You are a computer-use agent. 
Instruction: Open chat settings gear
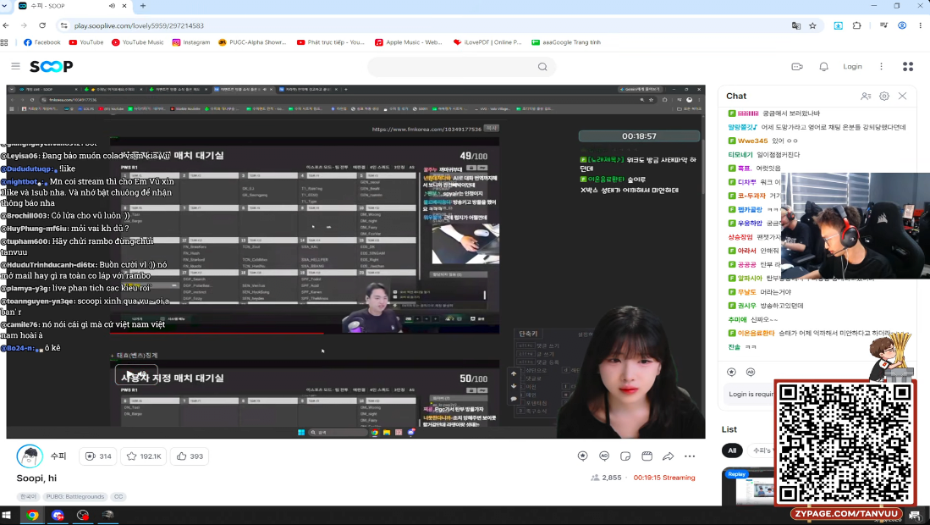pyautogui.click(x=884, y=96)
